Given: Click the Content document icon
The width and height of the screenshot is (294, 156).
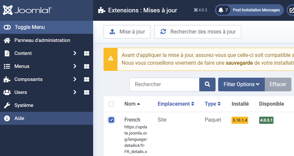Looking at the screenshot, I should pyautogui.click(x=7, y=53).
